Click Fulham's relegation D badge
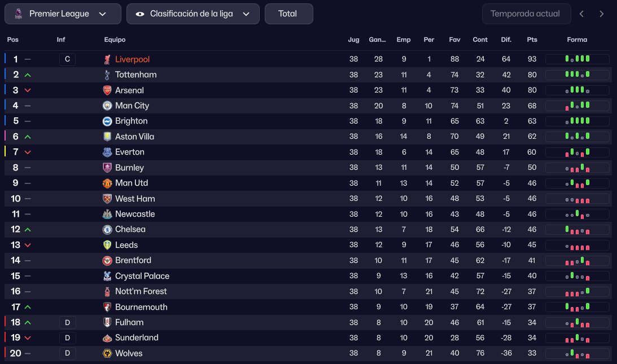This screenshot has width=617, height=364. pyautogui.click(x=67, y=322)
